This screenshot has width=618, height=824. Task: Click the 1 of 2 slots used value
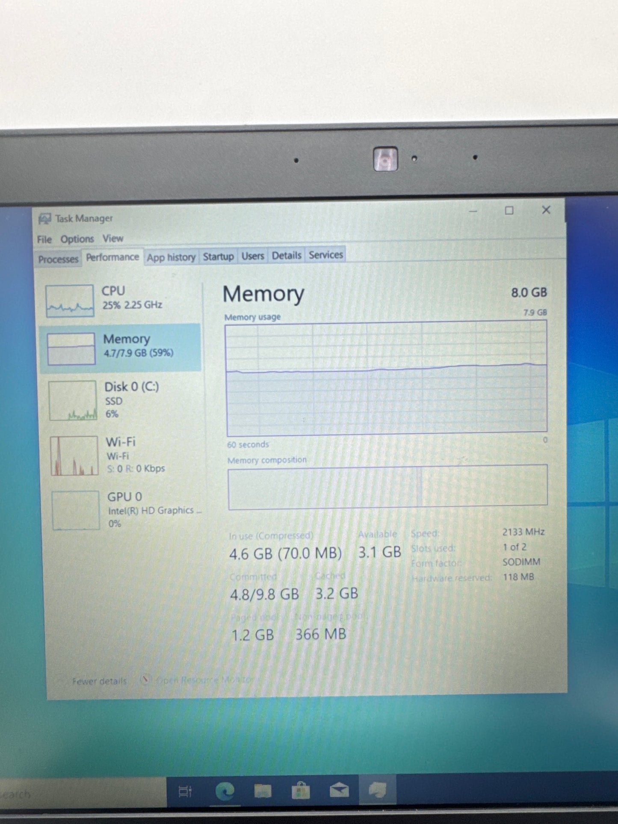[x=515, y=547]
